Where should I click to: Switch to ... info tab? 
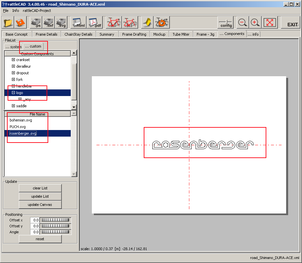click(x=253, y=34)
